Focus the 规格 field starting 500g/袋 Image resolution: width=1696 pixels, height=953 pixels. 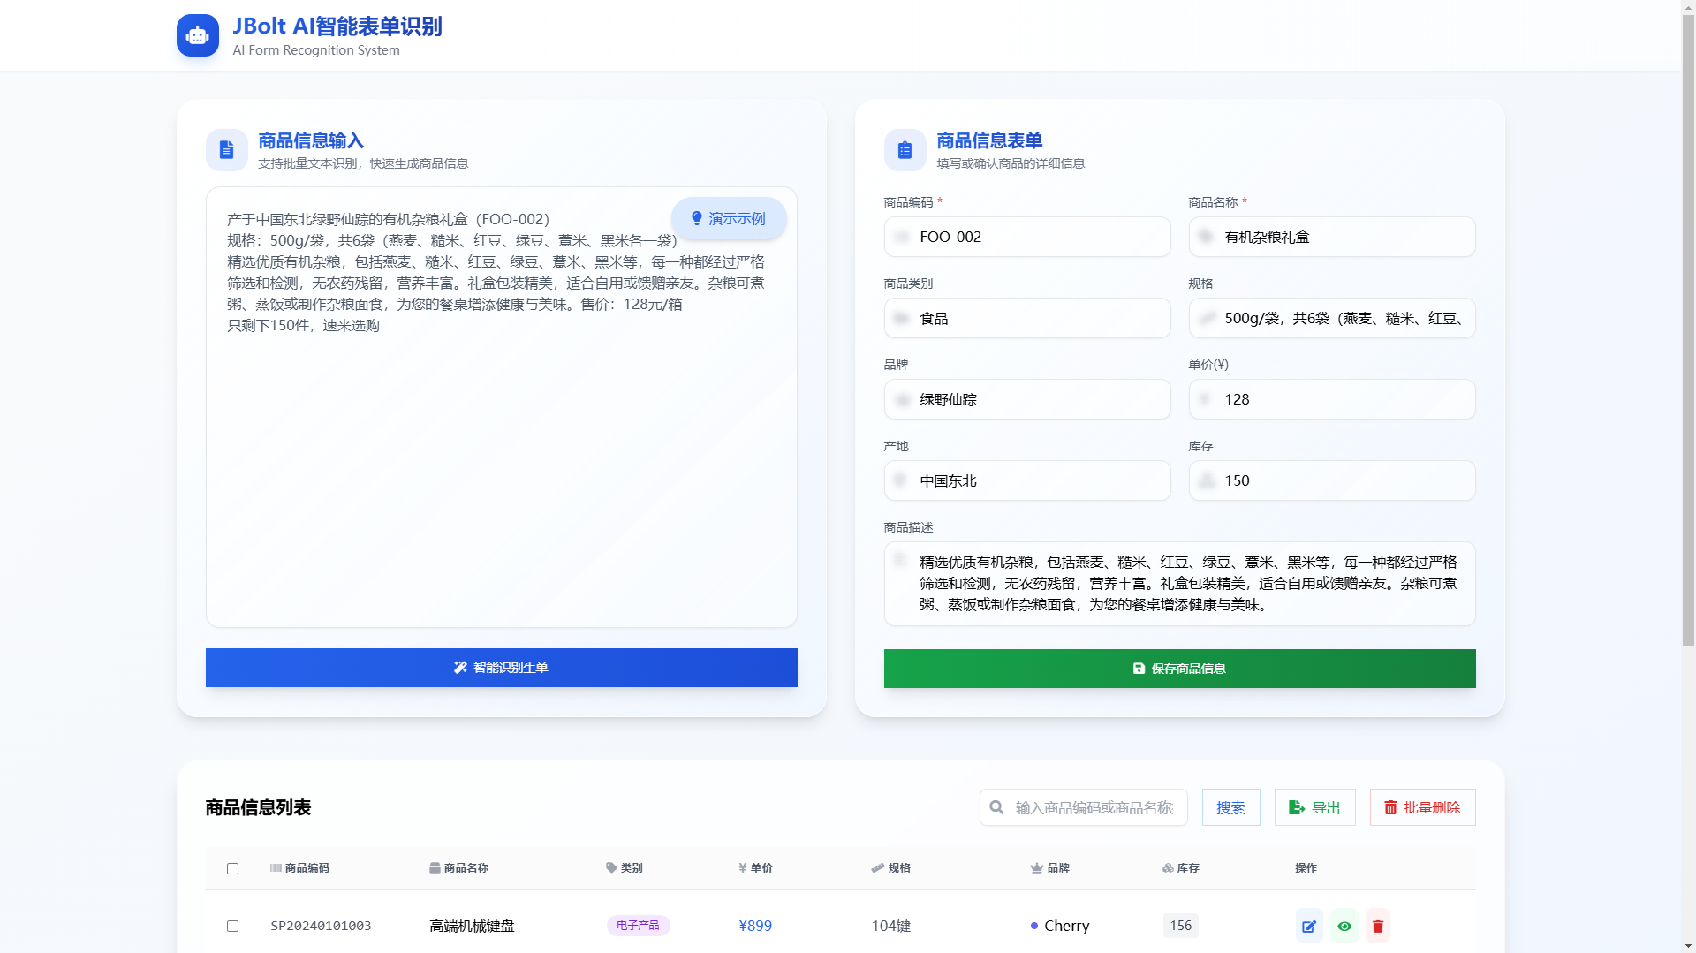point(1332,318)
